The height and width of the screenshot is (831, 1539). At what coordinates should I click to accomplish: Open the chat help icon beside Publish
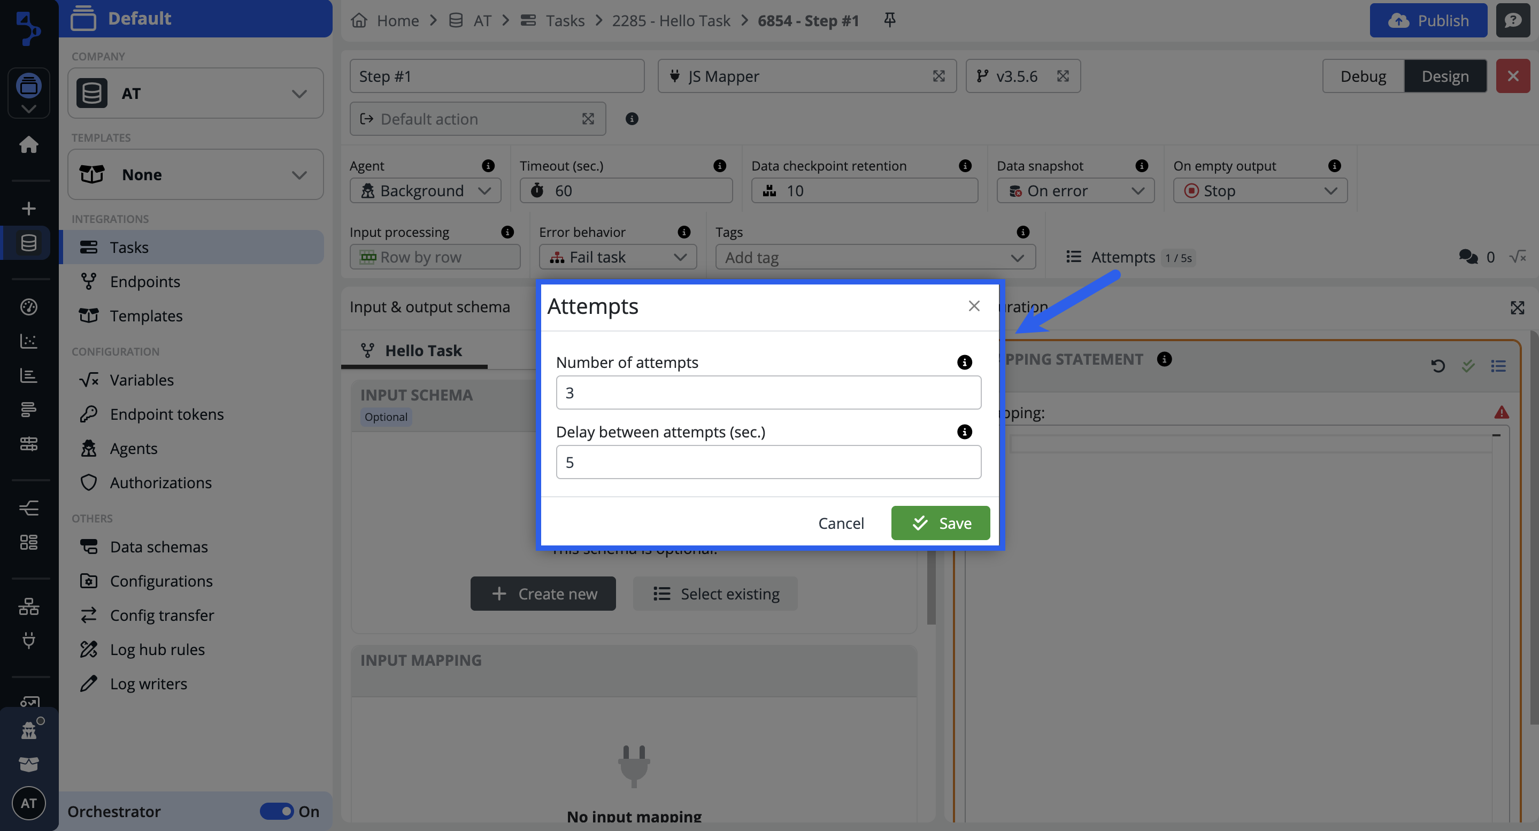pos(1513,20)
